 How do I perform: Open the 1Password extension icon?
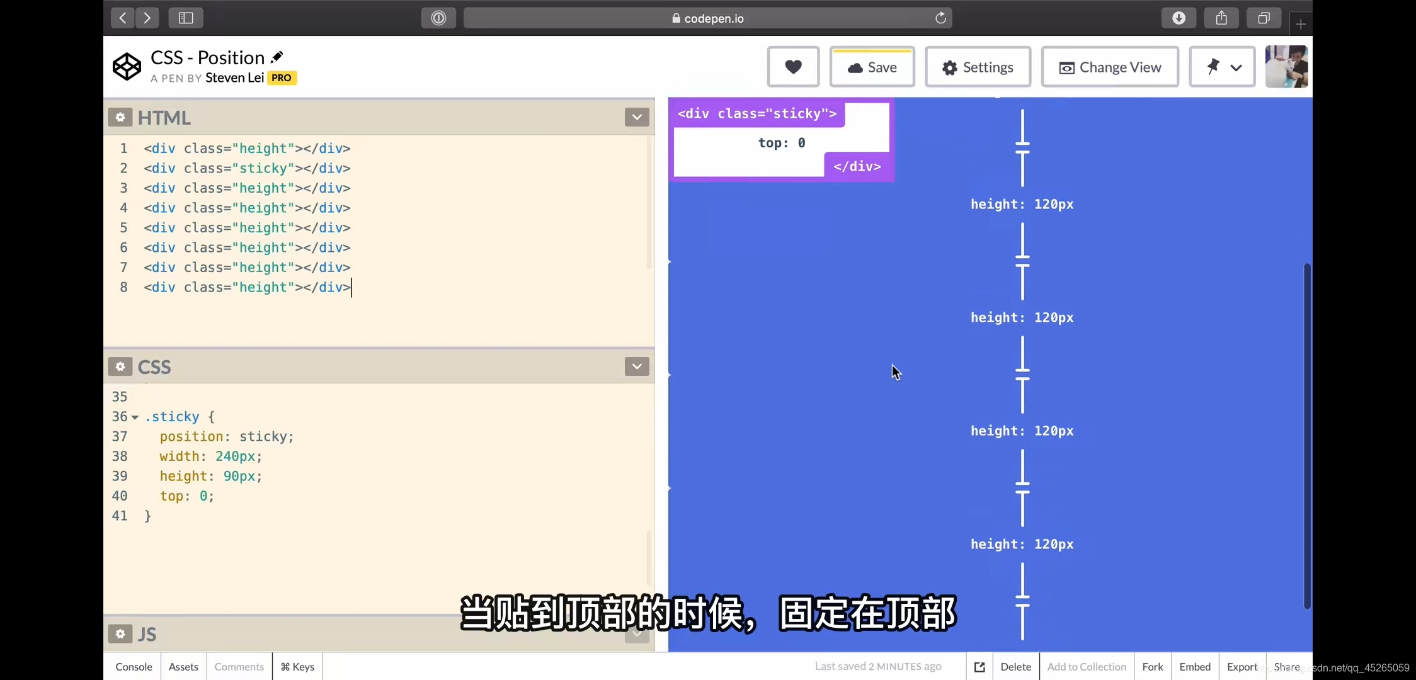[438, 18]
